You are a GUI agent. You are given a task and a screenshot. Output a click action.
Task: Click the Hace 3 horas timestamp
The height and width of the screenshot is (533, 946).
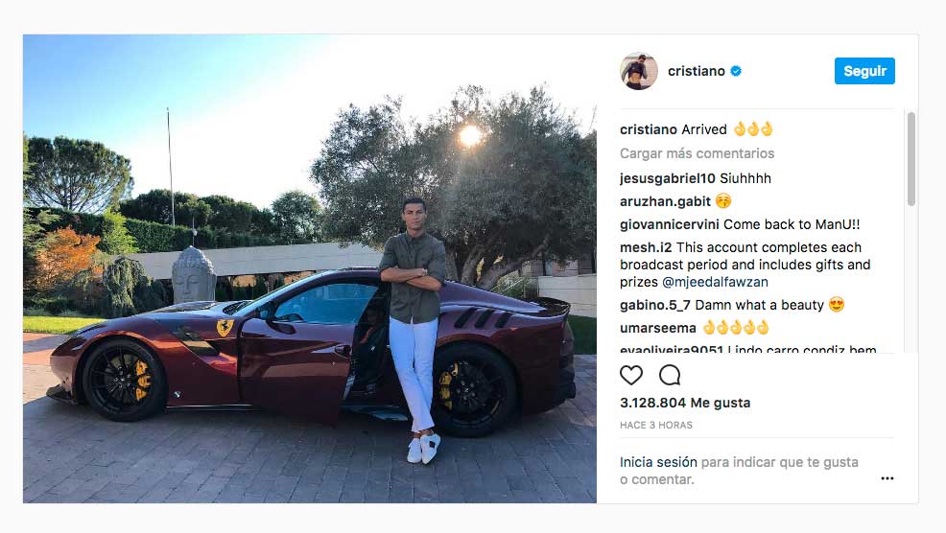656,425
